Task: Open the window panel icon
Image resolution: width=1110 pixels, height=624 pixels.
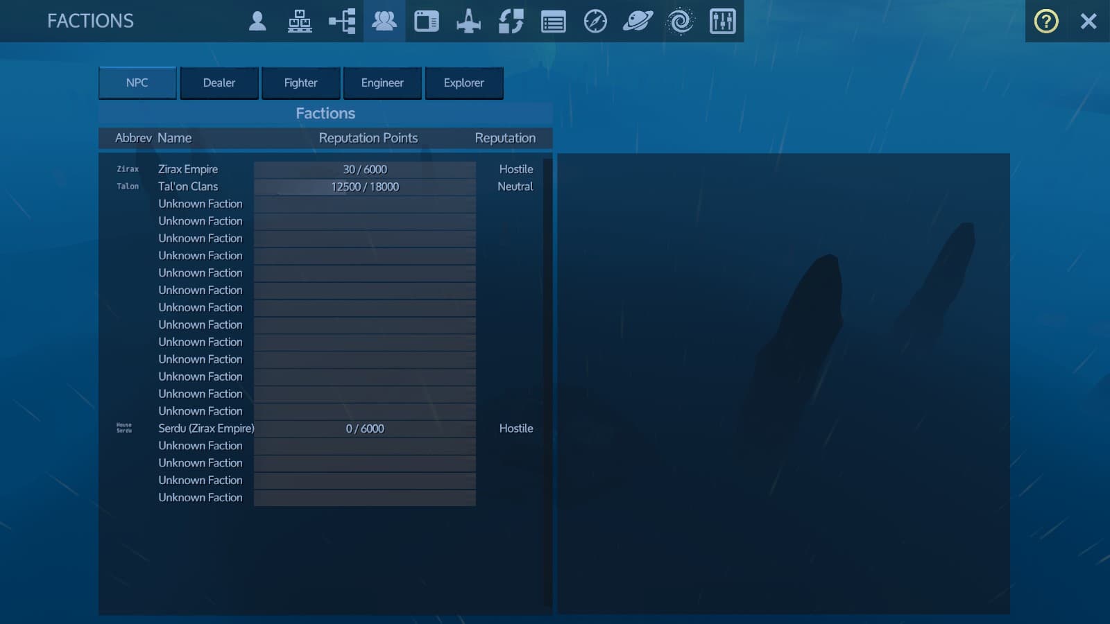Action: (x=427, y=21)
